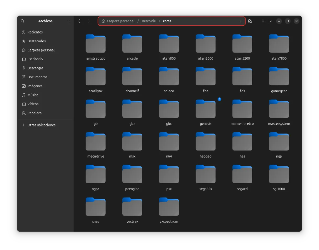The image size is (319, 250).
Task: Click Otras ubicaciones in sidebar
Action: [x=41, y=125]
